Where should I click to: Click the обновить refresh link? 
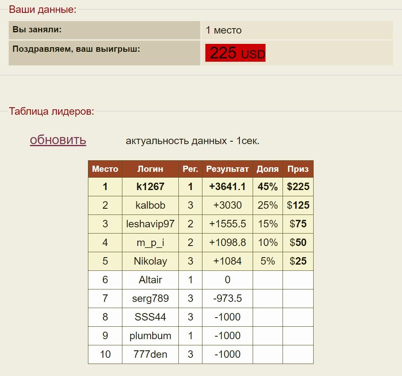click(x=58, y=140)
